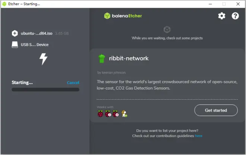This screenshot has width=246, height=155.
Task: Click the lightning bolt flash icon
Action: pos(43,59)
